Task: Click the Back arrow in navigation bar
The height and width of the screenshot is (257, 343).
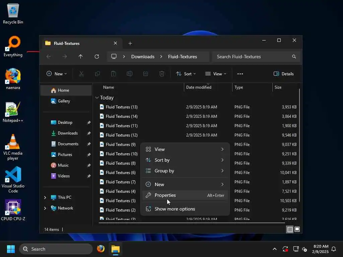Action: coord(49,57)
